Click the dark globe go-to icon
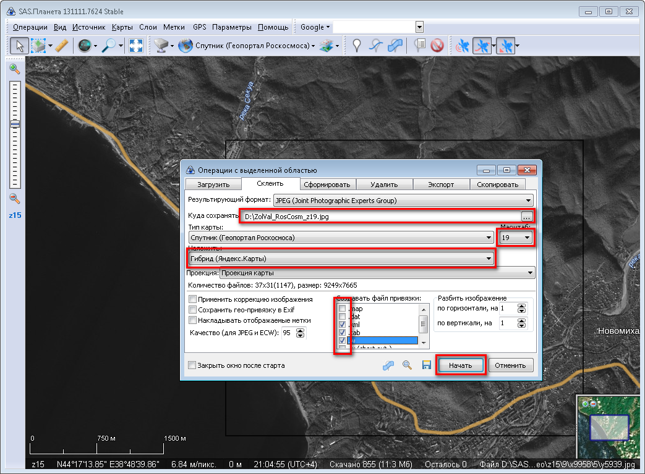Viewport: 645px width, 474px height. tap(84, 46)
